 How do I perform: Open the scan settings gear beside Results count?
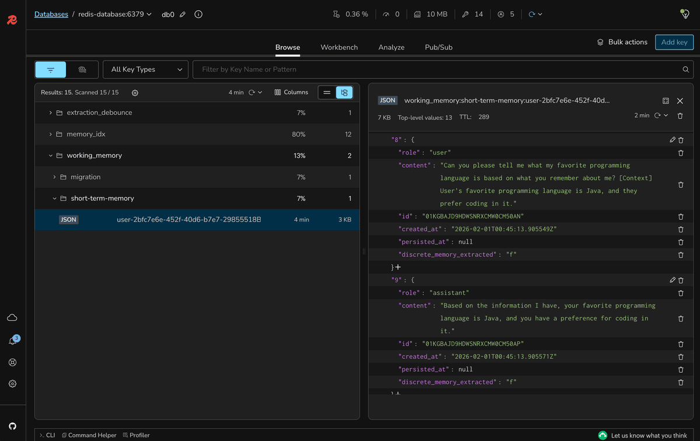tap(135, 92)
